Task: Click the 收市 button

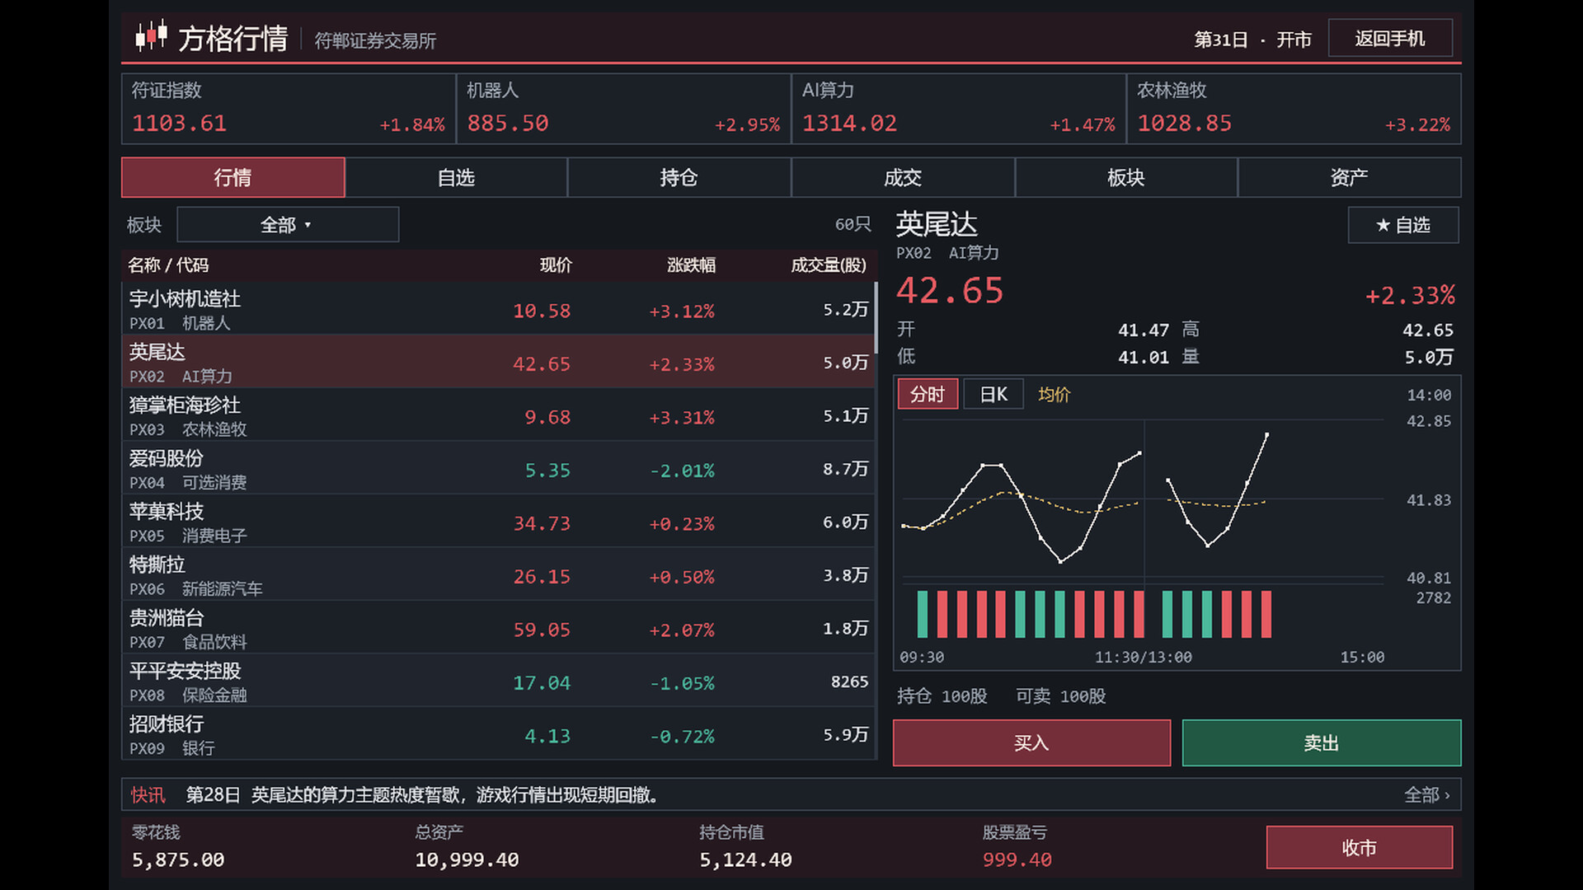Action: (1360, 847)
